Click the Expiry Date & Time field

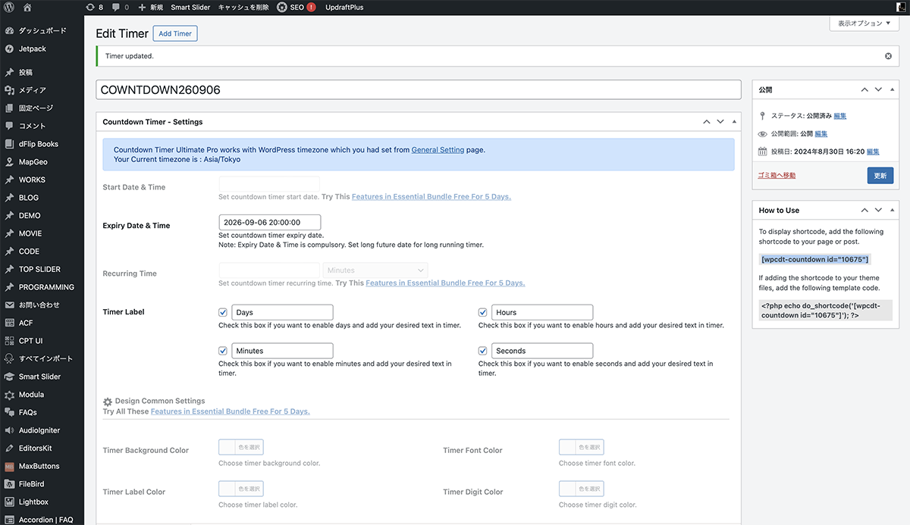click(x=269, y=223)
